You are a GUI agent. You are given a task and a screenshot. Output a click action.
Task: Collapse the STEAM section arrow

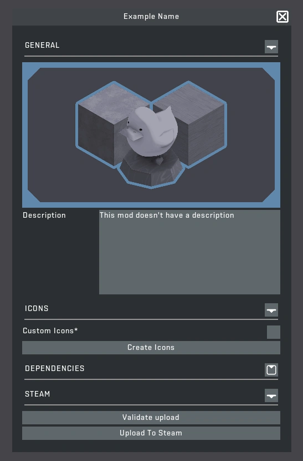[271, 395]
